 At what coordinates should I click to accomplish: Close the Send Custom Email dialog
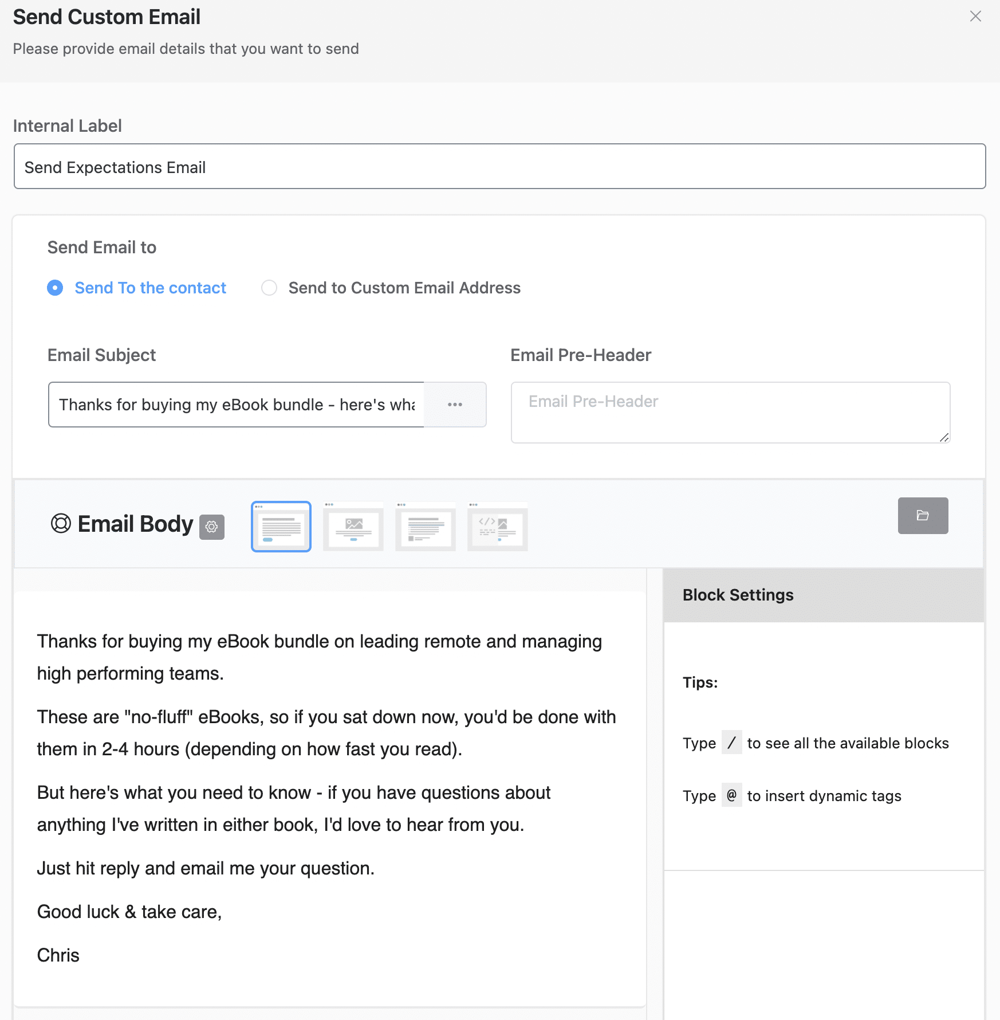point(975,17)
